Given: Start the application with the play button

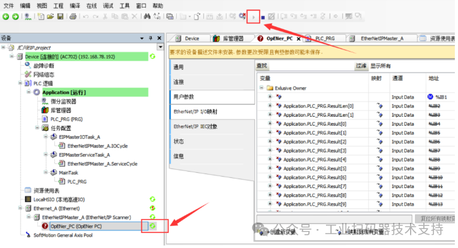Looking at the screenshot, I should (253, 17).
